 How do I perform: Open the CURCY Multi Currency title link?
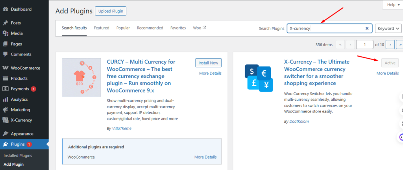[141, 76]
